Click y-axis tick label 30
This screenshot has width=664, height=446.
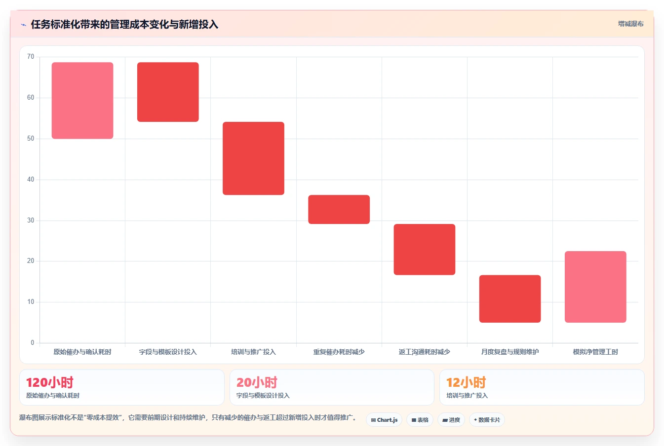click(x=31, y=221)
